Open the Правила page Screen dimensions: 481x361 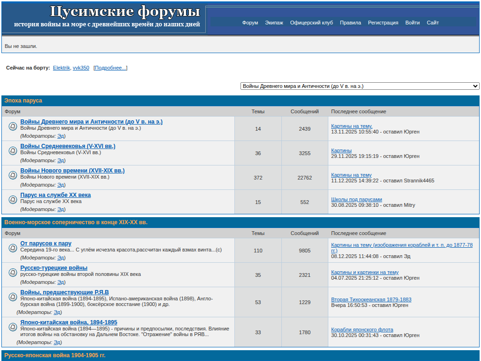tap(350, 23)
